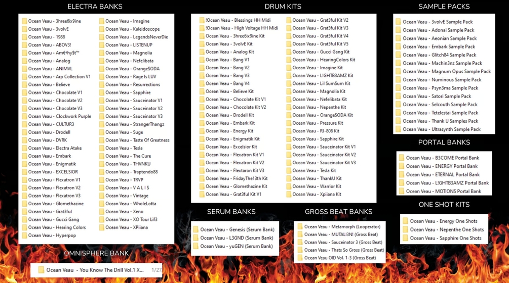Select folder icon for 'Ocean Veau - Hyperpop'
This screenshot has height=283, width=509.
click(x=24, y=235)
